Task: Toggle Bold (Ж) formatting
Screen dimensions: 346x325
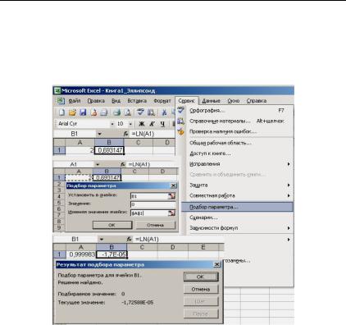Action: pos(141,124)
